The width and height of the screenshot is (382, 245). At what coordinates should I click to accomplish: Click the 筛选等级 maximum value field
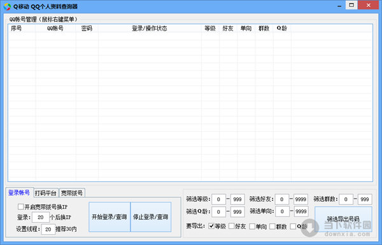[237, 199]
